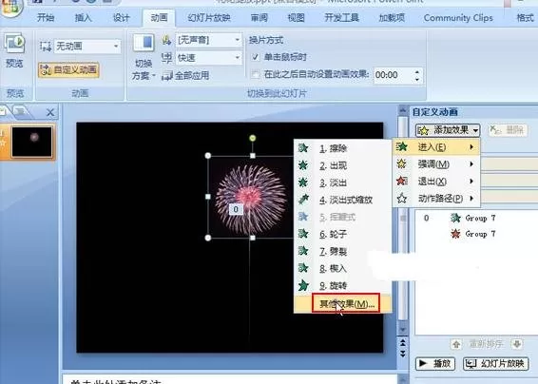Choose the 4. 淡出式缩放 effect
The height and width of the screenshot is (384, 538).
(343, 200)
